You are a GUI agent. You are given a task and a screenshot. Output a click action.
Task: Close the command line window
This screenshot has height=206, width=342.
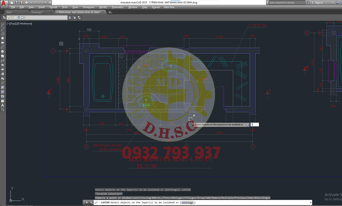pos(87,203)
